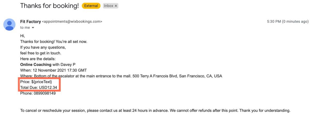Click the "to me" recipient text
Viewport: 310px width, 117px height.
(25, 28)
